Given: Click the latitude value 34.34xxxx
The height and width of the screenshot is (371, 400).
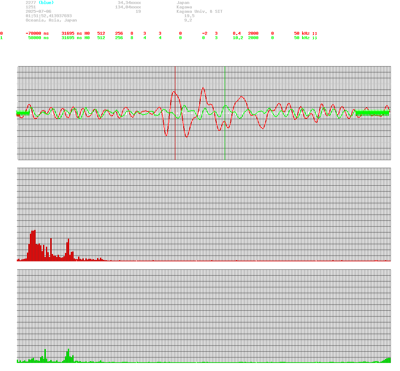Looking at the screenshot, I should click(x=129, y=3).
